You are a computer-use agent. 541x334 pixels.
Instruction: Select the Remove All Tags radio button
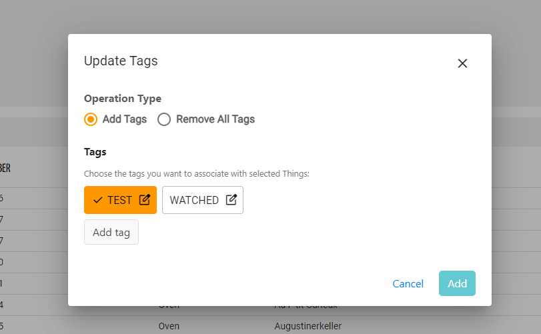click(x=164, y=119)
